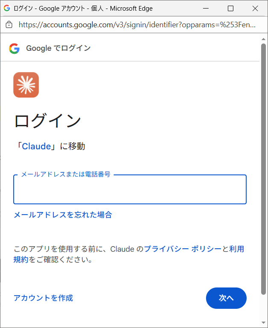This screenshot has height=328, width=268.
Task: Click the orange Claude app logo
Action: (26, 85)
